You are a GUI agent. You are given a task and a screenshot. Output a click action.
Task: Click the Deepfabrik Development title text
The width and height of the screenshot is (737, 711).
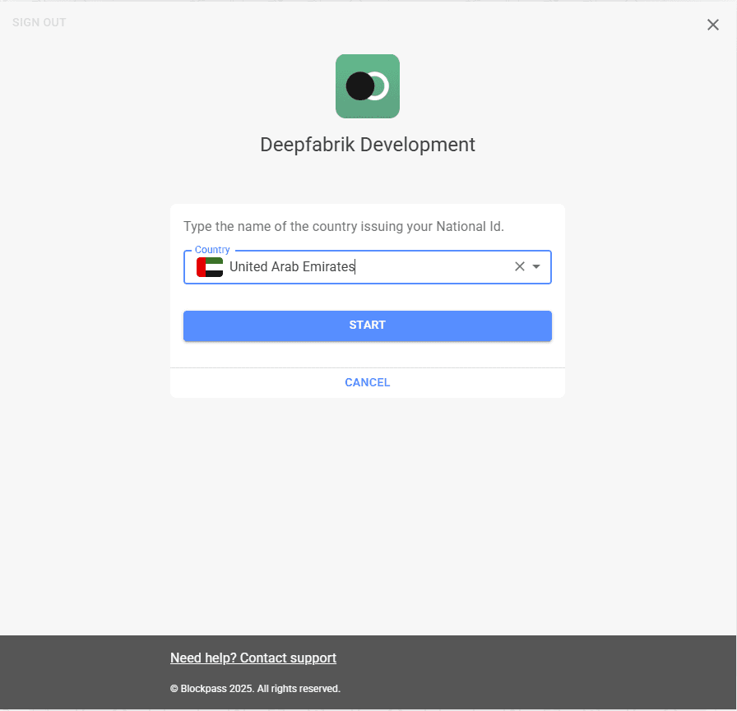point(368,145)
